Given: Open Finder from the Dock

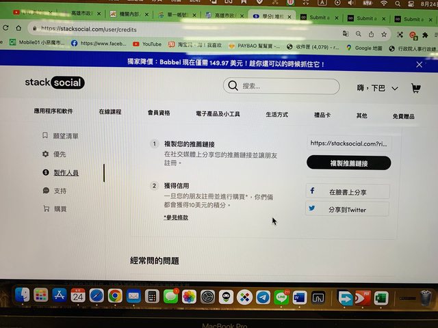Looking at the screenshot, I should [x=23, y=296].
